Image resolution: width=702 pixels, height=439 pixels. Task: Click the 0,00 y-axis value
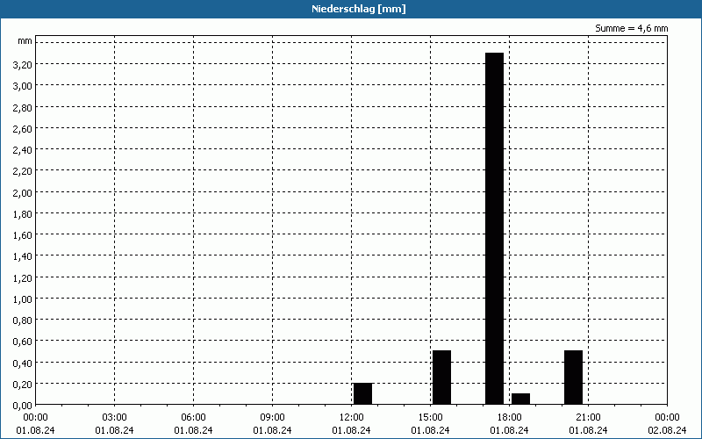(x=23, y=406)
